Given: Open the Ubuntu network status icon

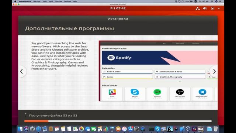Looking at the screenshot, I should click(x=198, y=8).
